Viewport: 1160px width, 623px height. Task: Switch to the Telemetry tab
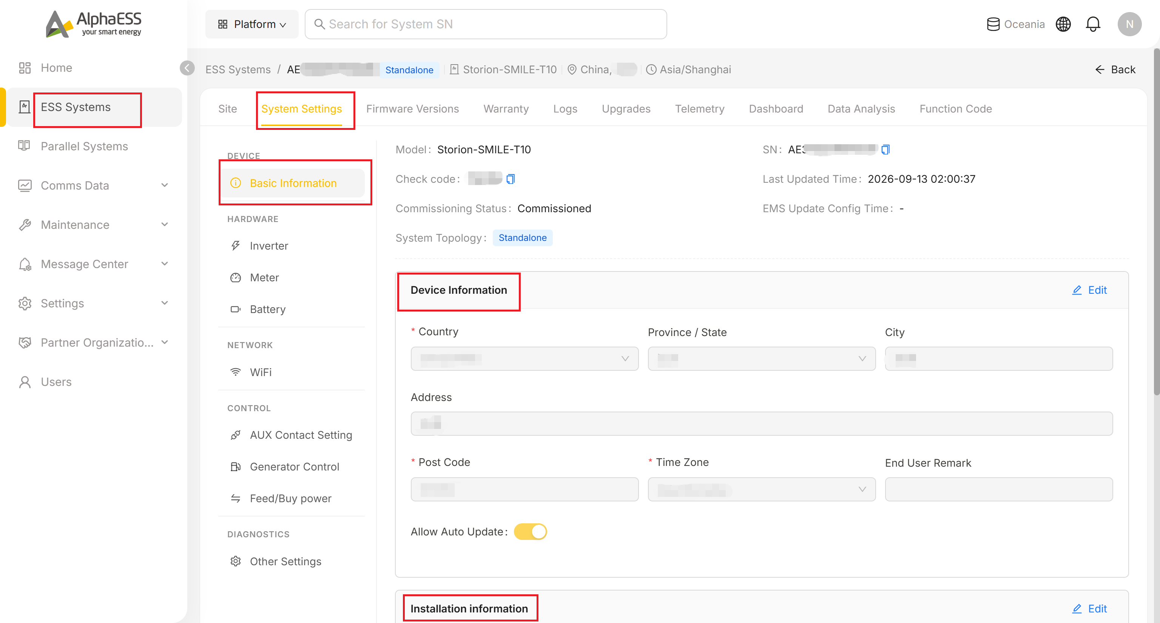(700, 109)
